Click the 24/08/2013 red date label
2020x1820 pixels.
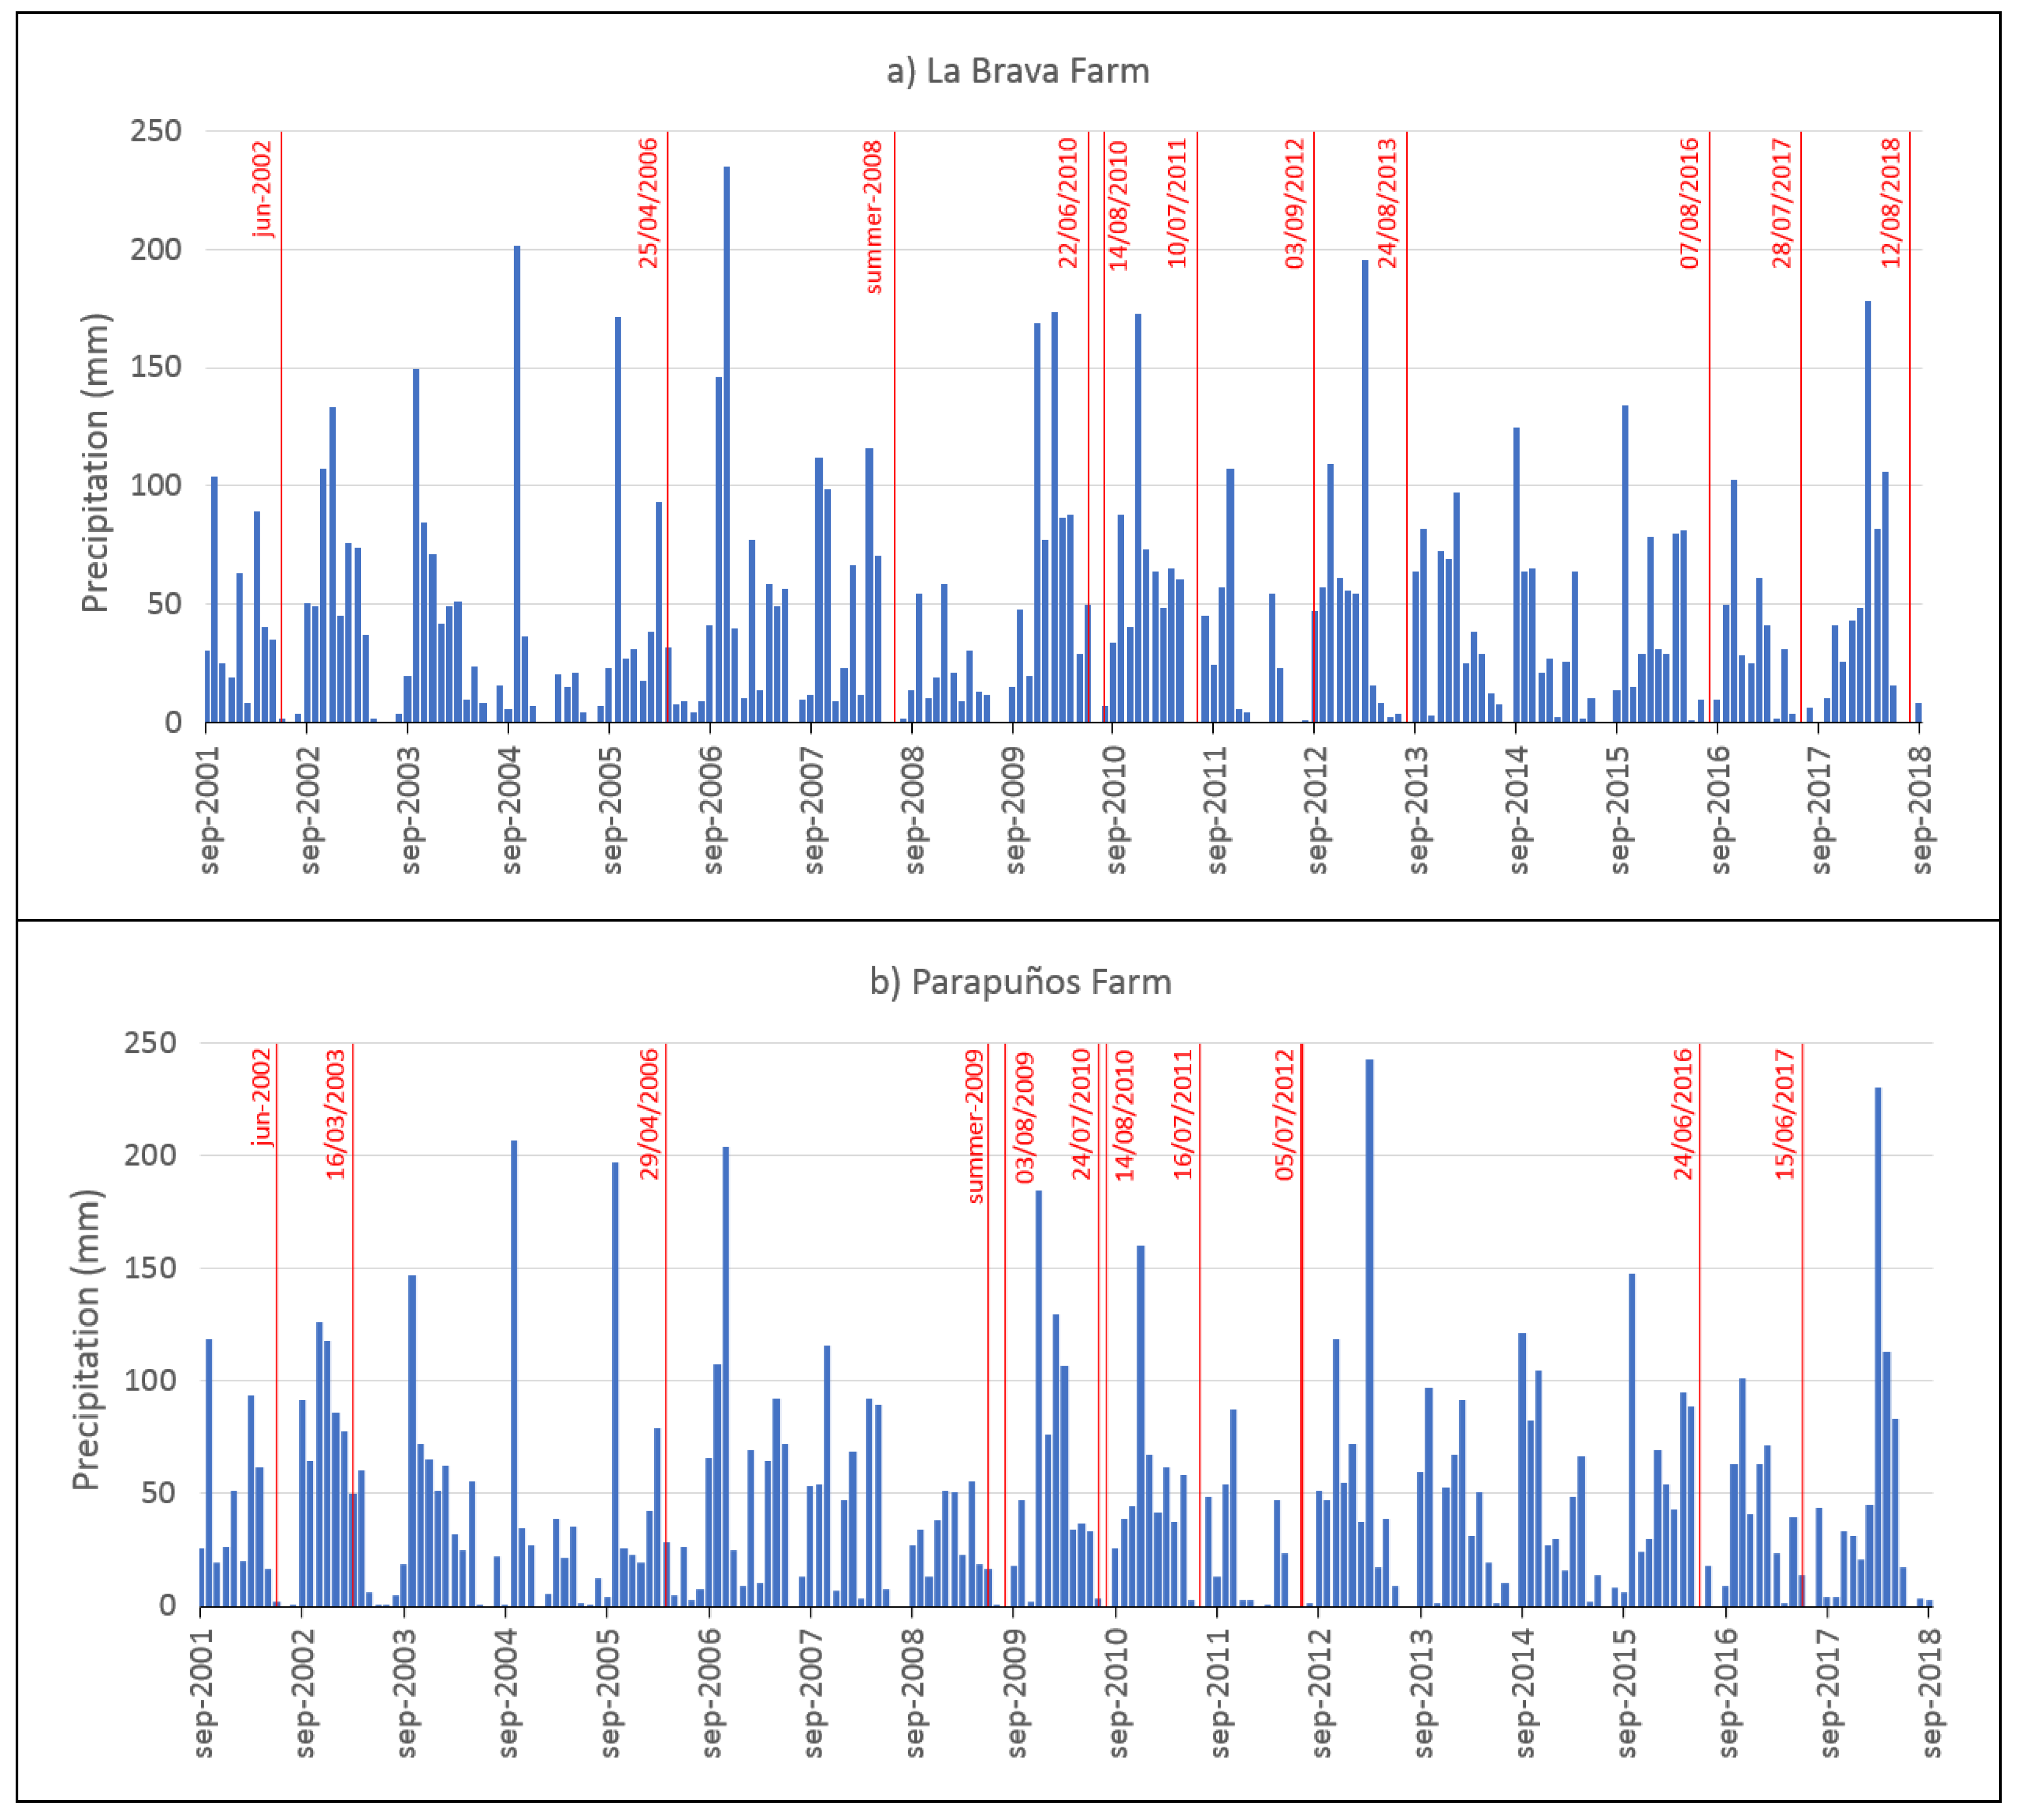[1387, 203]
